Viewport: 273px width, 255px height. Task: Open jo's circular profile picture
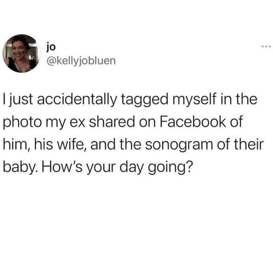(21, 53)
